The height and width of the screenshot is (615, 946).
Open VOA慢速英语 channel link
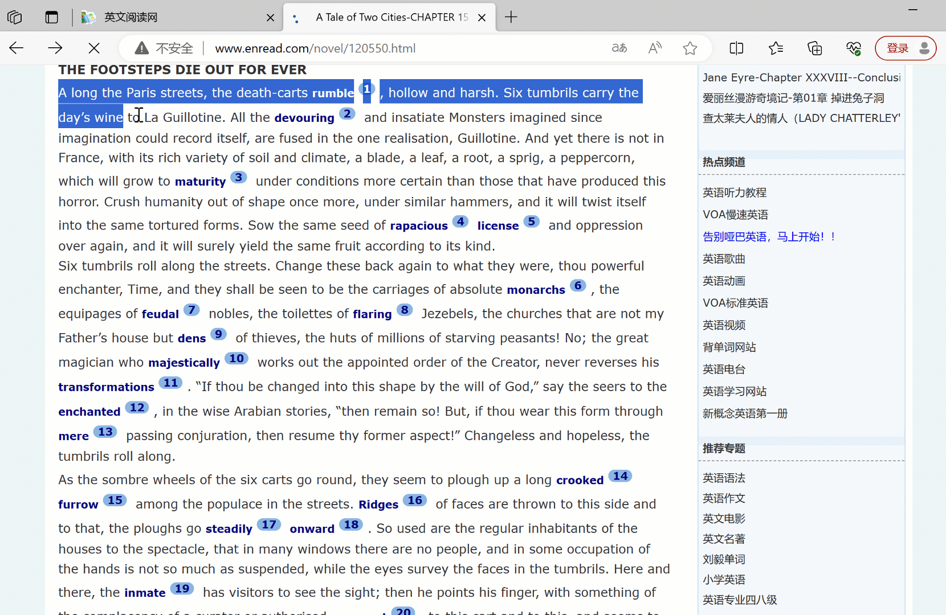[736, 215]
